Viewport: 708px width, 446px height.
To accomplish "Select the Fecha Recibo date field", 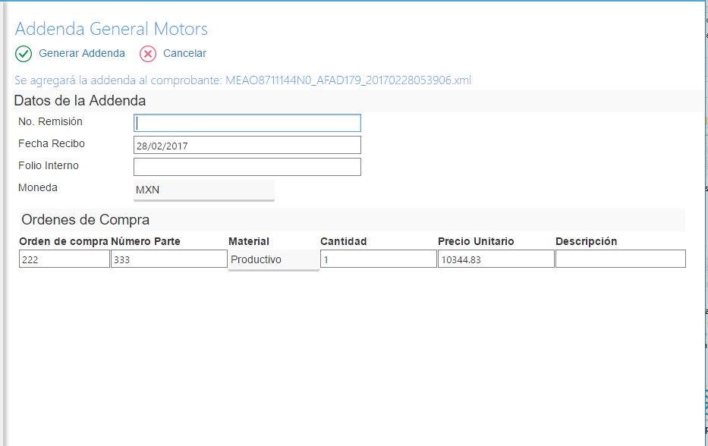I will 247,146.
